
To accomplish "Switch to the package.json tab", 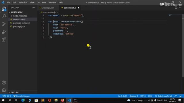I will pyautogui.click(x=48, y=8).
